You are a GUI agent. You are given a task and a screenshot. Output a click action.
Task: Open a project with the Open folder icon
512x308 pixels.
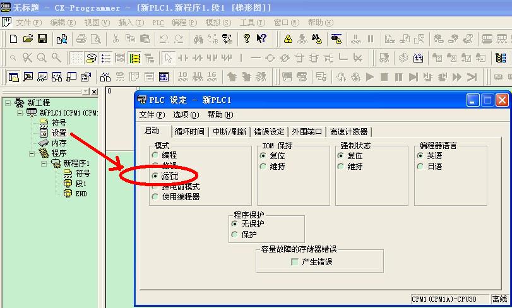28,38
